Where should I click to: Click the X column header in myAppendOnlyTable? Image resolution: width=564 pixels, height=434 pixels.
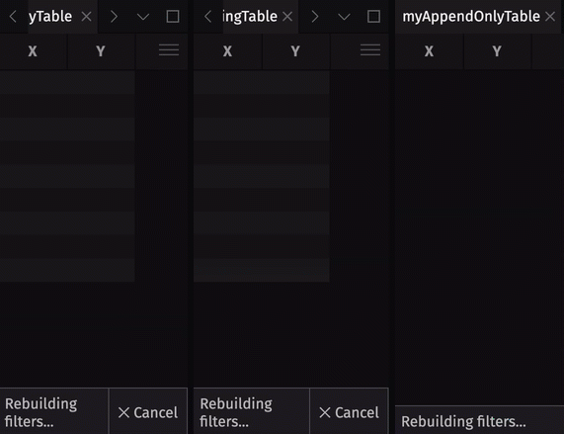pyautogui.click(x=429, y=51)
